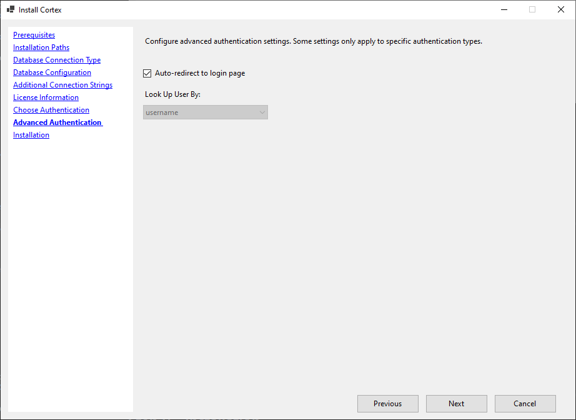Image resolution: width=576 pixels, height=420 pixels.
Task: View the License Information step
Action: [46, 97]
